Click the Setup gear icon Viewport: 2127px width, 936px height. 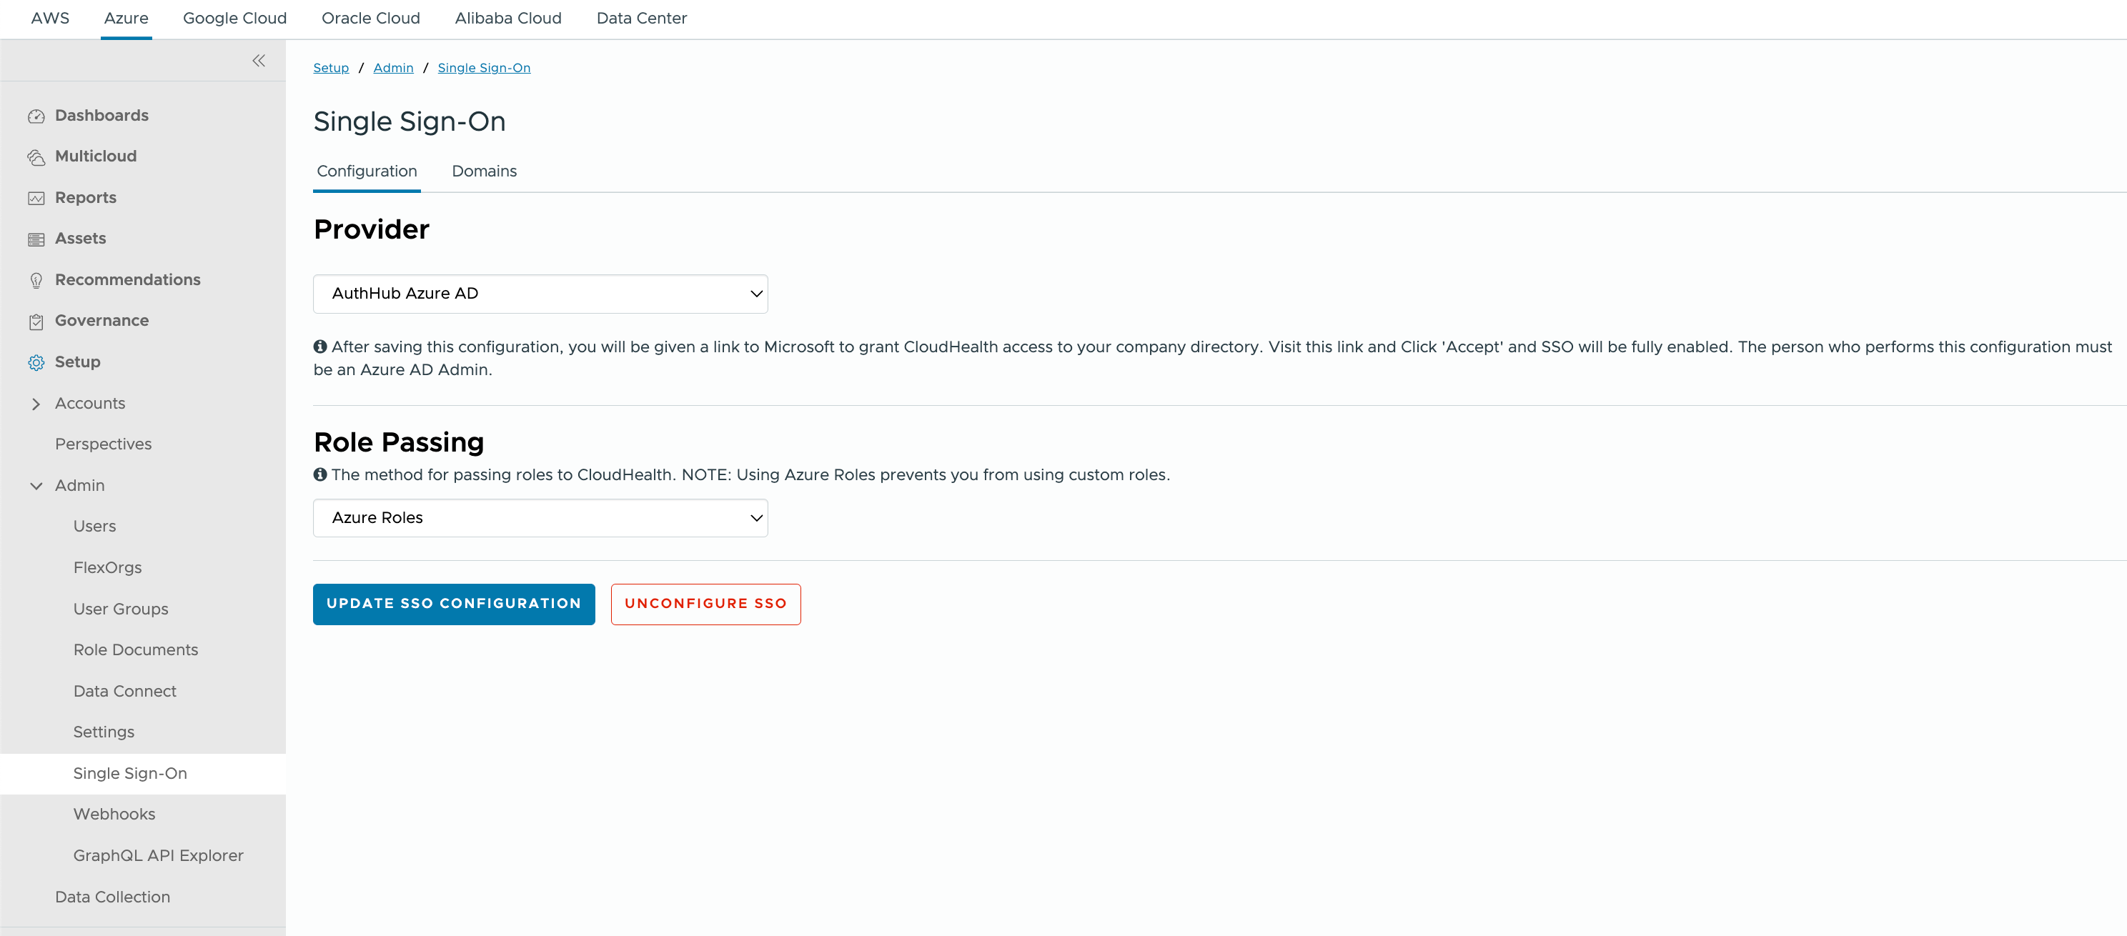(x=36, y=362)
